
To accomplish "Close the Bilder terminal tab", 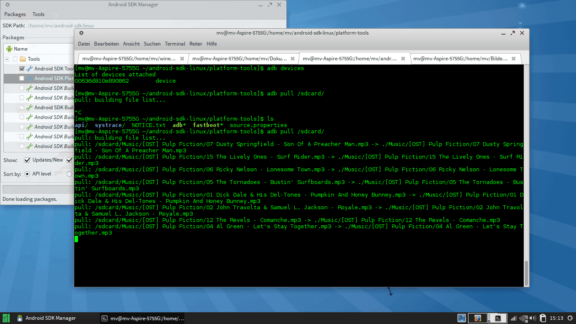I will tap(514, 59).
